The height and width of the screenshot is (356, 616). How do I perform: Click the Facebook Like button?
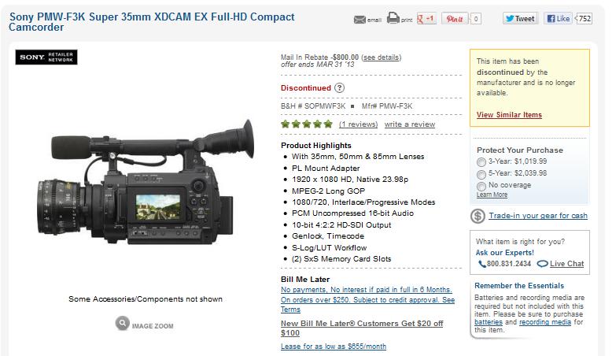click(559, 18)
